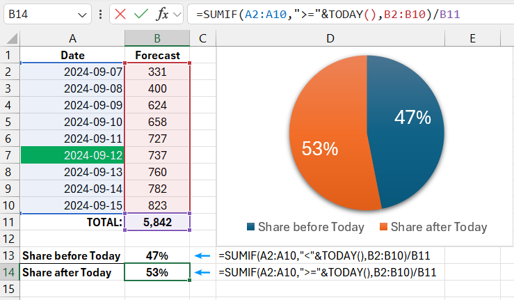The image size is (514, 300).
Task: Select row 11 header
Action: tap(10, 222)
